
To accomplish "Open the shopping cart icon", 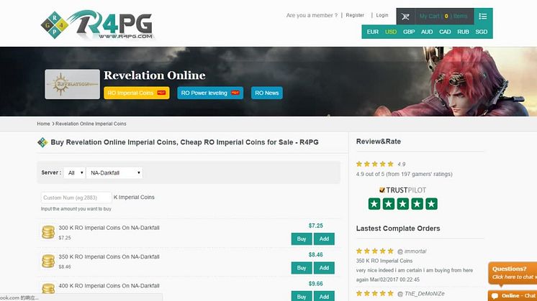I will point(405,17).
